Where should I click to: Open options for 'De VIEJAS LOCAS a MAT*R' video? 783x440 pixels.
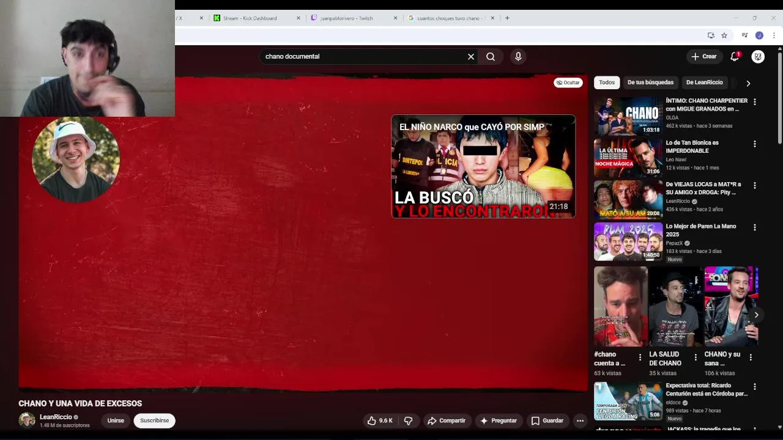click(x=754, y=186)
